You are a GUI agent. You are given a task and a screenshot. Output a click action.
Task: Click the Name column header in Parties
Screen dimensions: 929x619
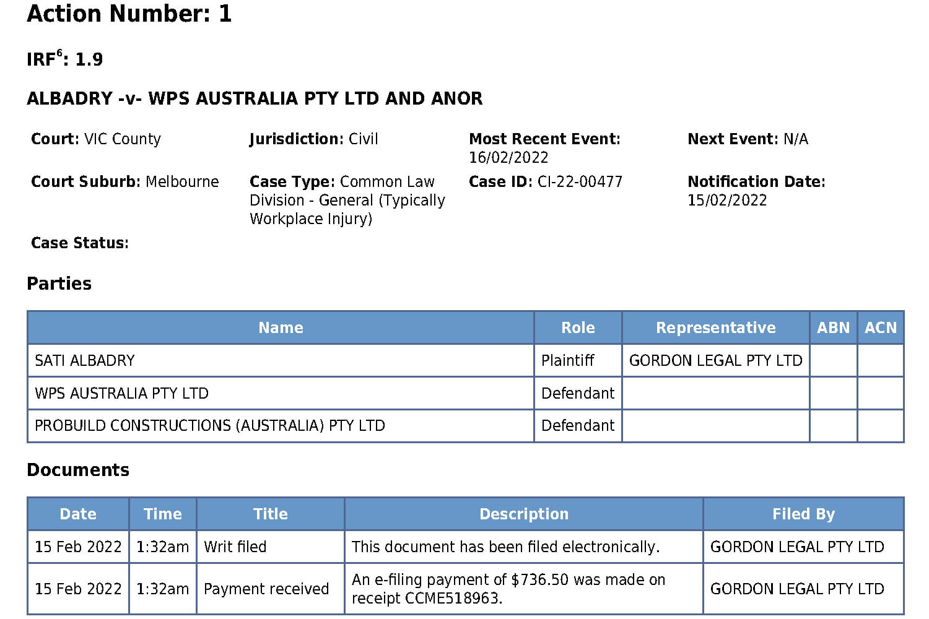[x=281, y=327]
